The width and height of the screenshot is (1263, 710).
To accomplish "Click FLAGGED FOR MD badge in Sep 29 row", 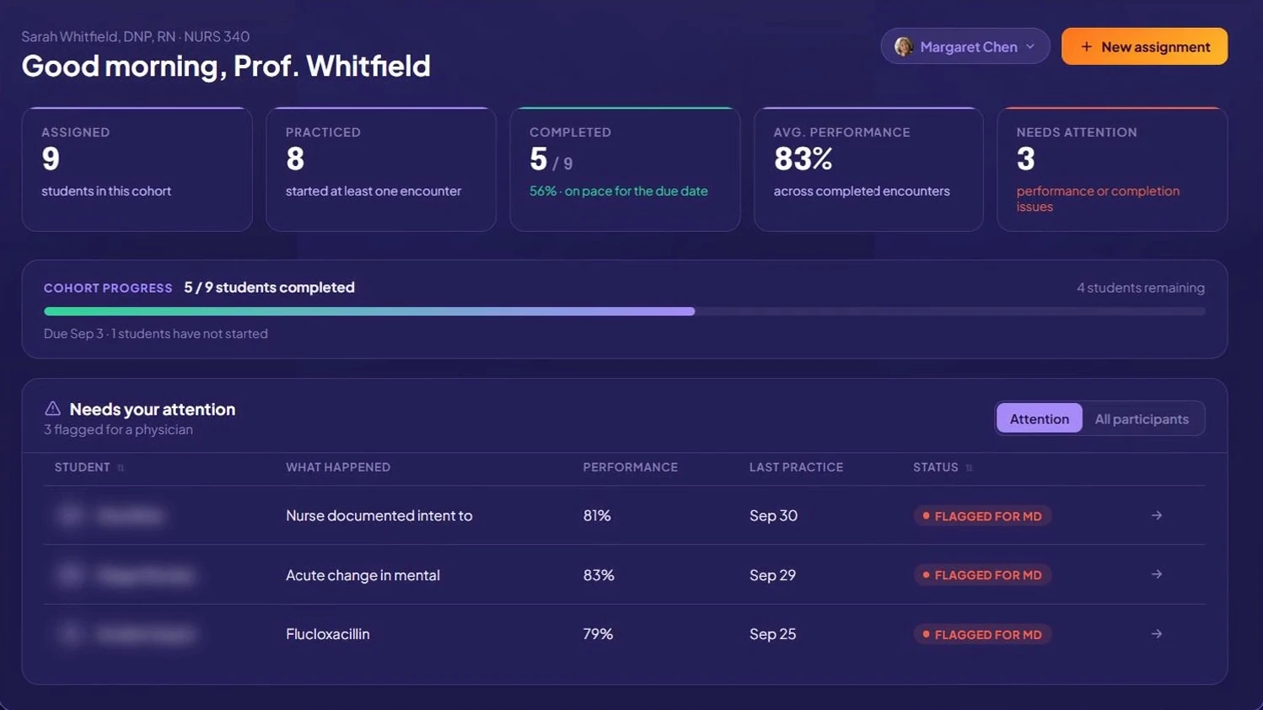I will (x=982, y=575).
